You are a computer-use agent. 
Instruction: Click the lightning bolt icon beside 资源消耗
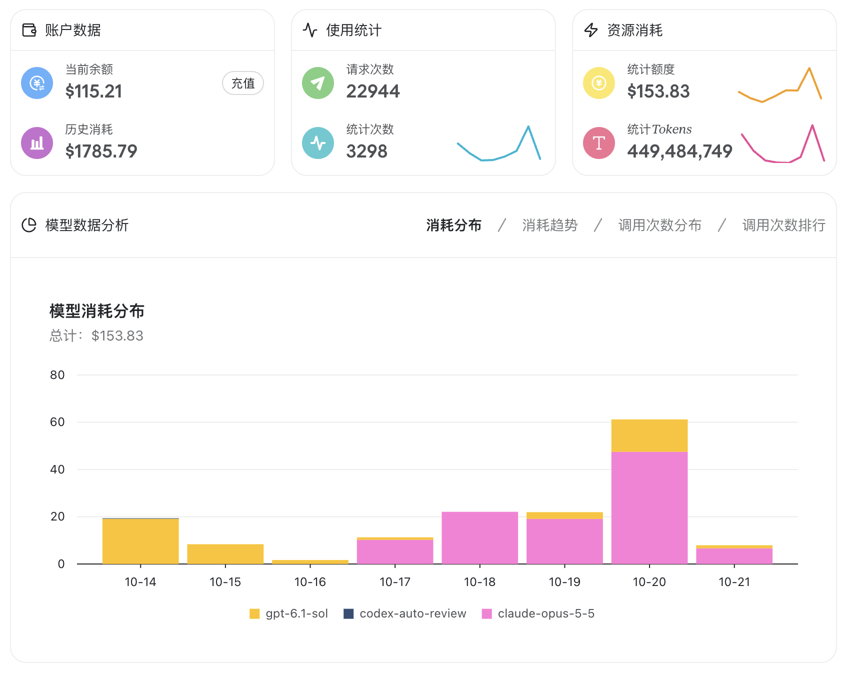(591, 30)
